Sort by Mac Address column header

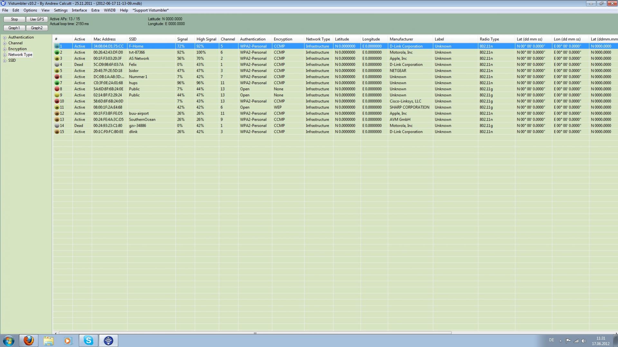[109, 39]
